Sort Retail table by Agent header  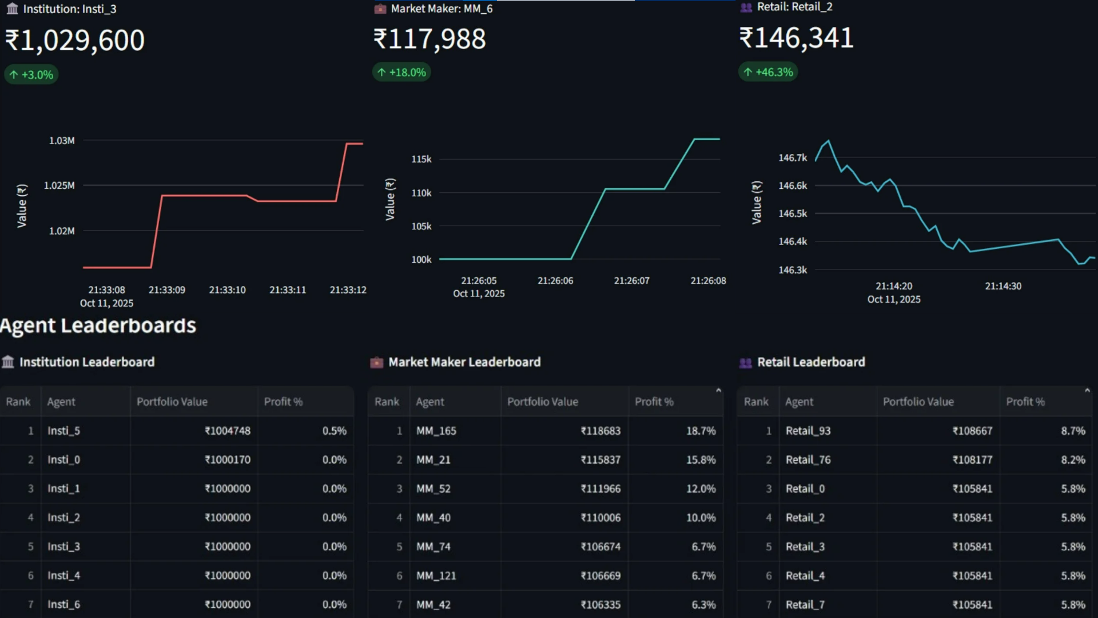coord(799,402)
